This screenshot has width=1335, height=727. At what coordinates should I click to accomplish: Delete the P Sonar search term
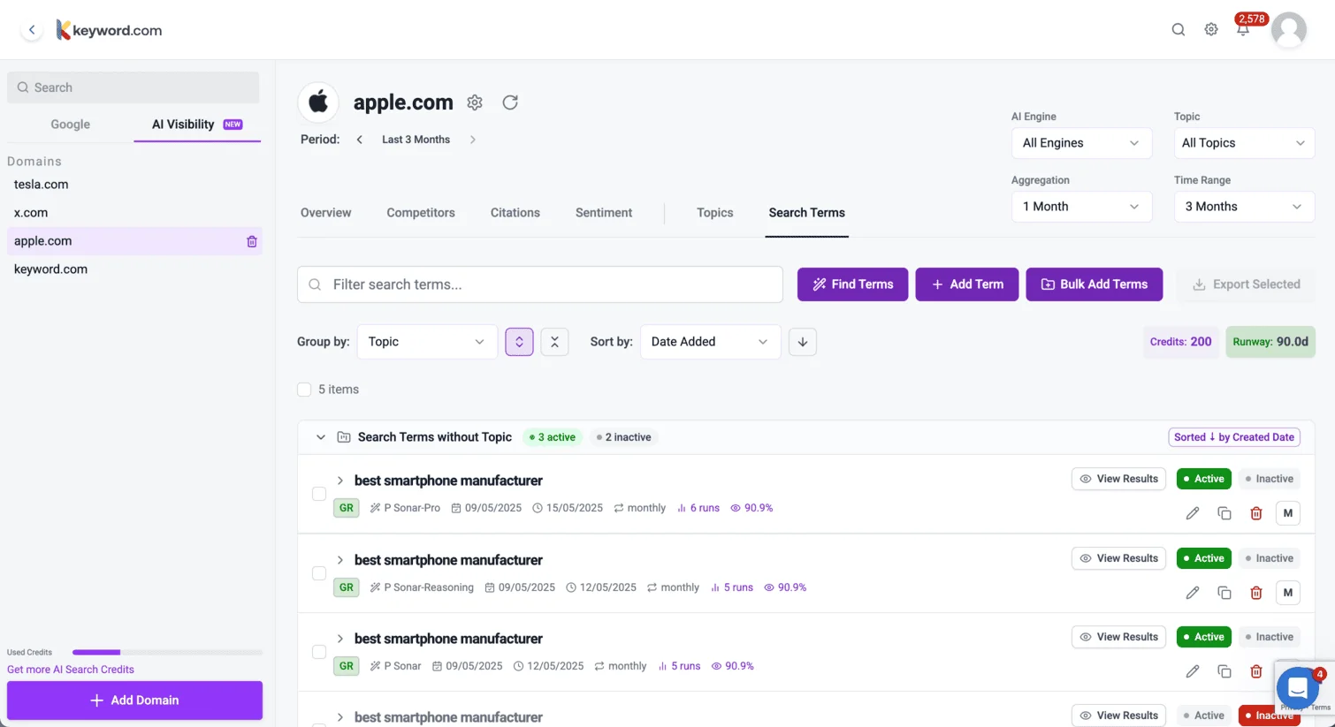coord(1255,671)
